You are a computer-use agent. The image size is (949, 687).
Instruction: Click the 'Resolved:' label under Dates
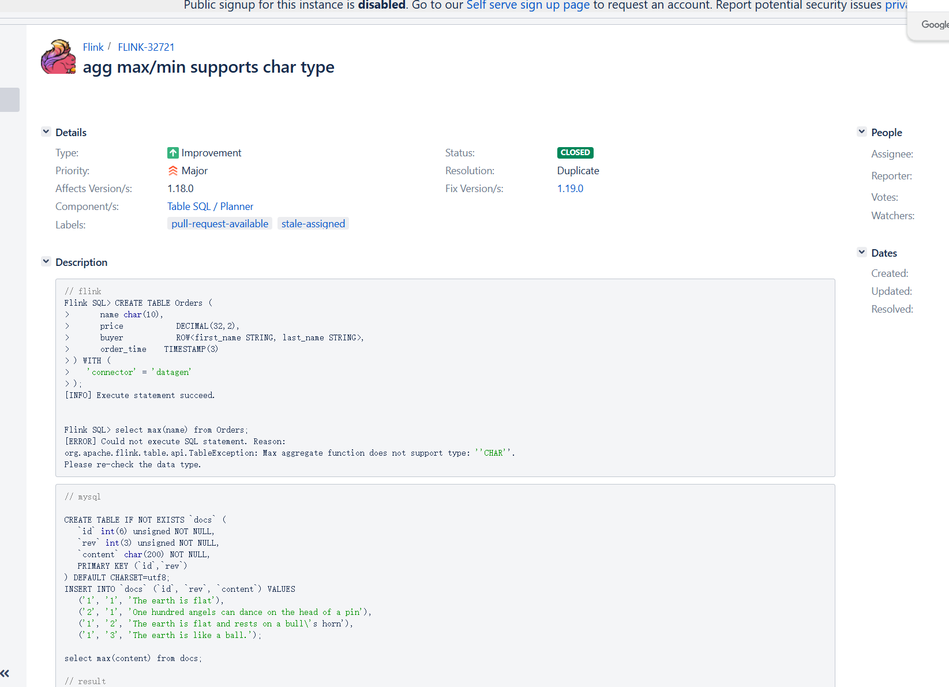tap(892, 309)
